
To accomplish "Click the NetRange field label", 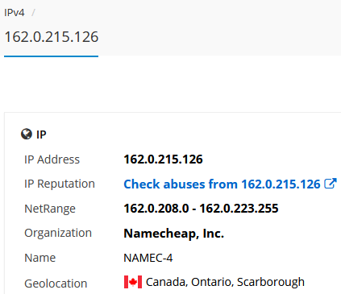I will (x=50, y=209).
